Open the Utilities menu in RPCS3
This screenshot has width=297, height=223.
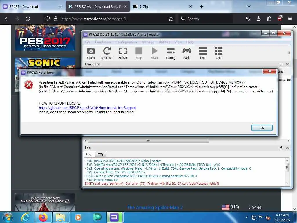pos(164,42)
